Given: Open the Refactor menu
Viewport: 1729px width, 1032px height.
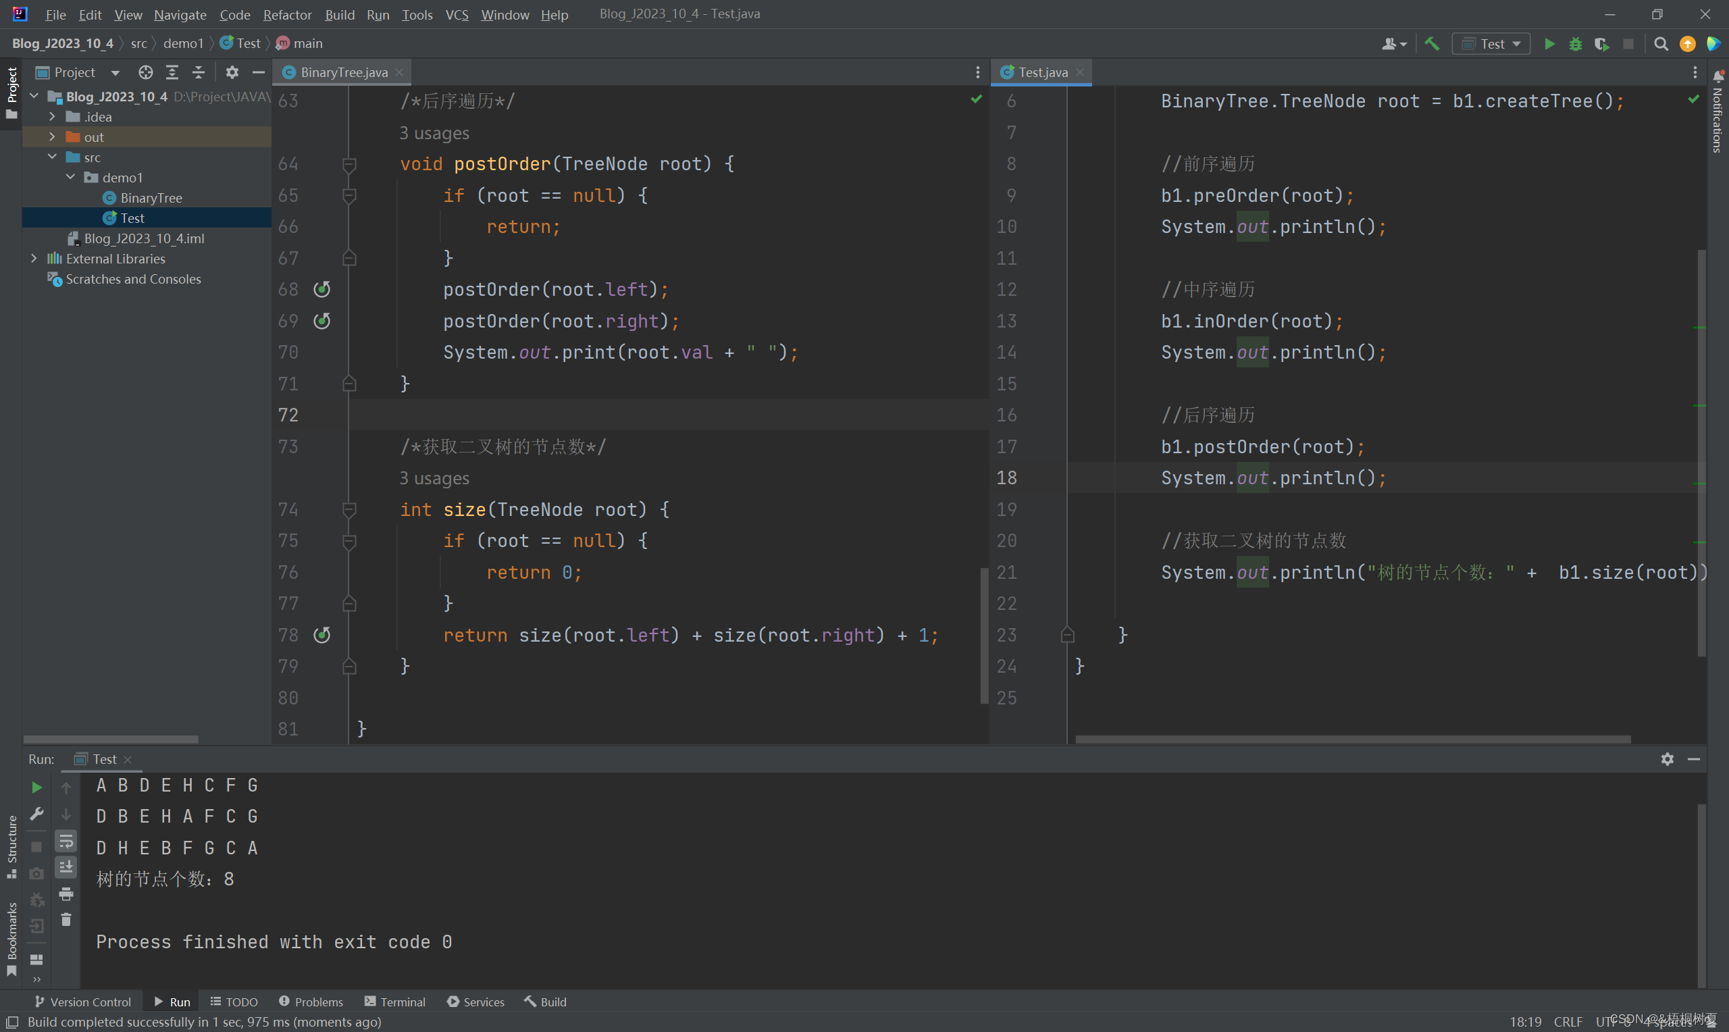Looking at the screenshot, I should pos(286,14).
